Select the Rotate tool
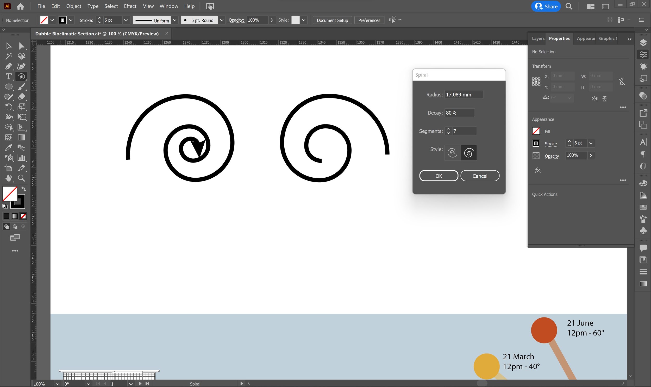 9,107
